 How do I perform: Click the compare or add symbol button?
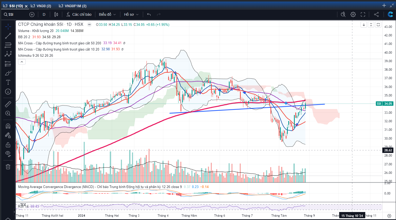[32, 14]
